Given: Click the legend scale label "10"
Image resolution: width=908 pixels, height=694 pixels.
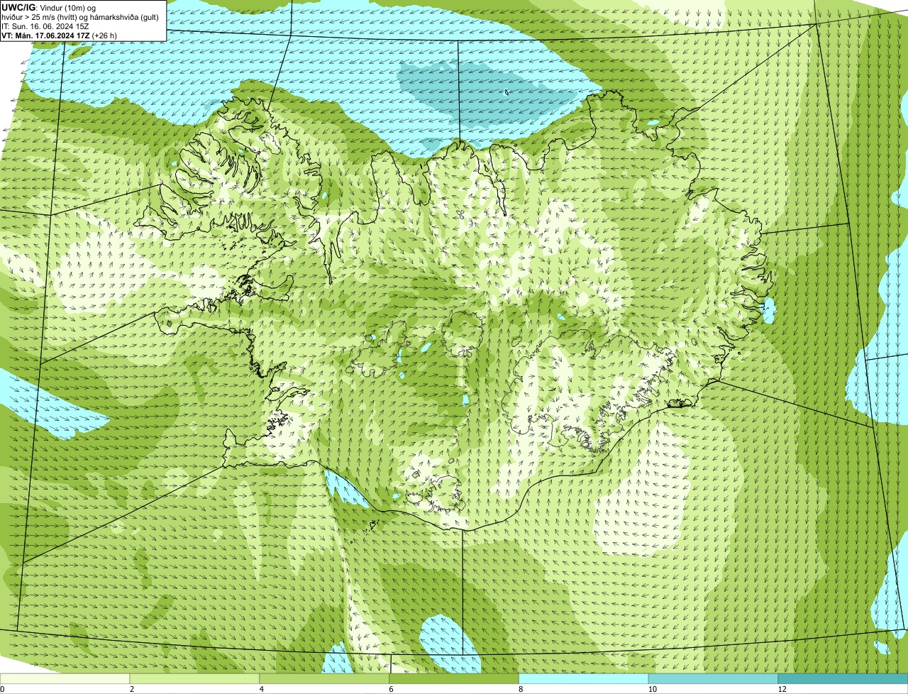Looking at the screenshot, I should 651,689.
